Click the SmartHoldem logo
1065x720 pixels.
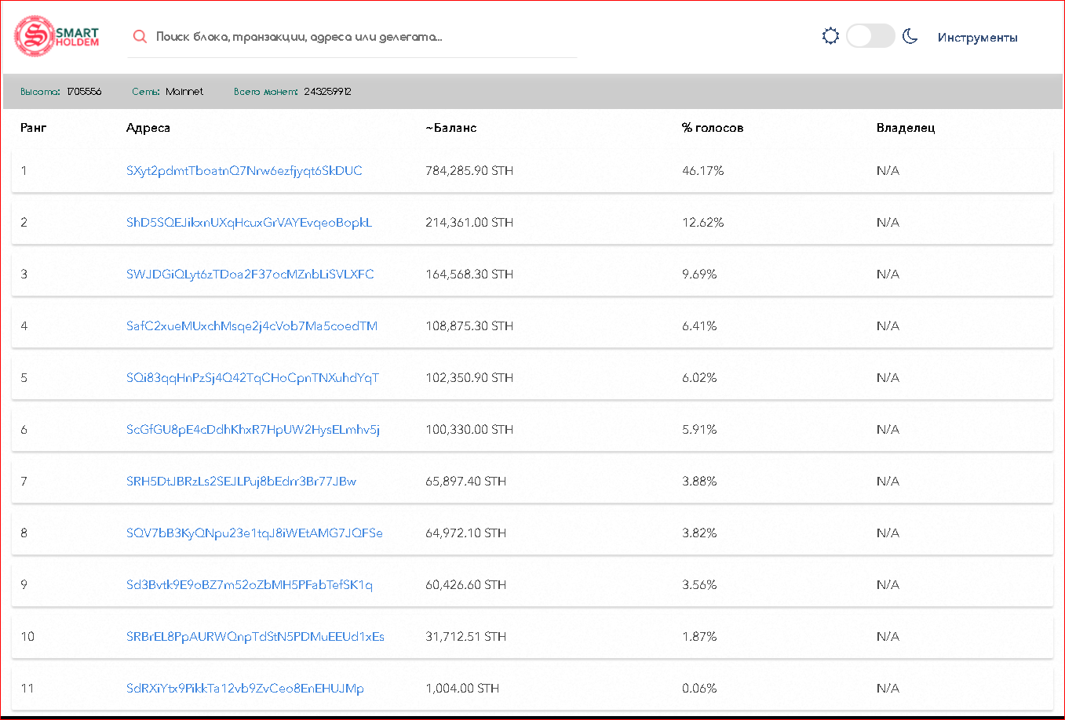click(57, 36)
